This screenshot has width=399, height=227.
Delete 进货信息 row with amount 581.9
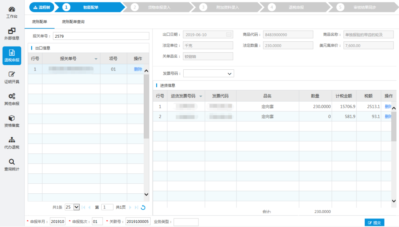point(388,116)
